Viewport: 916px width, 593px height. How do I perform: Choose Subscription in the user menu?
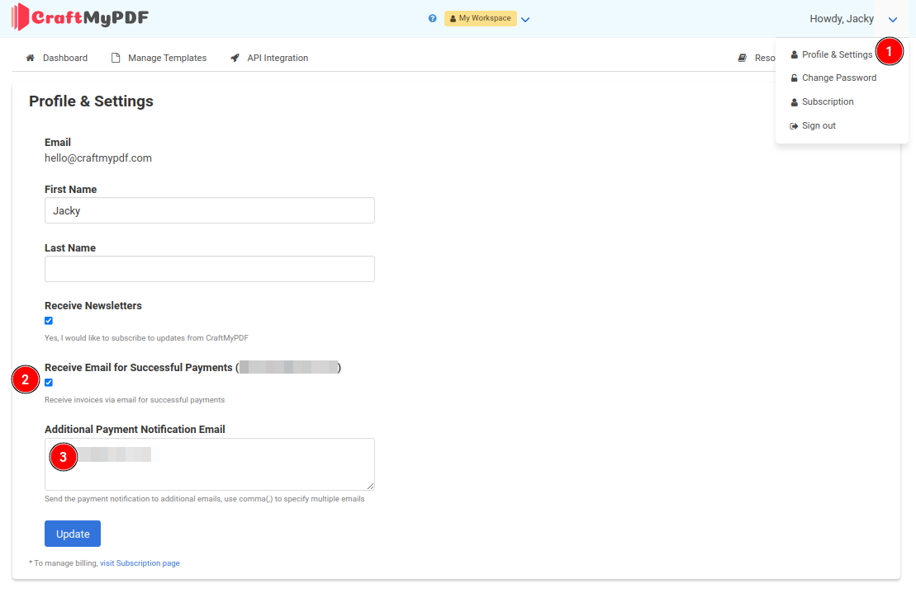[x=827, y=101]
